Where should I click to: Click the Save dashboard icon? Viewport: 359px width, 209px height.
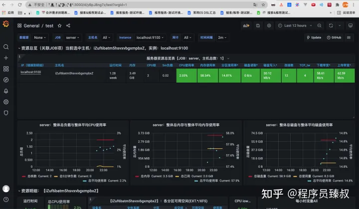[258, 25]
